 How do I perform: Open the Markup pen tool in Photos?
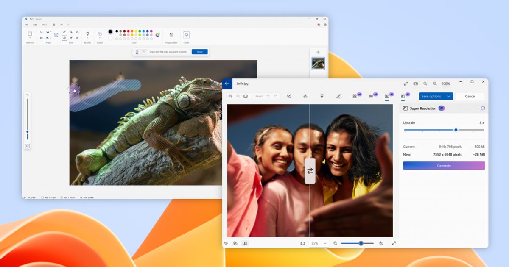point(338,96)
